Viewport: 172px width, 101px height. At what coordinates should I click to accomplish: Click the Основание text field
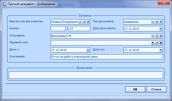point(107,57)
